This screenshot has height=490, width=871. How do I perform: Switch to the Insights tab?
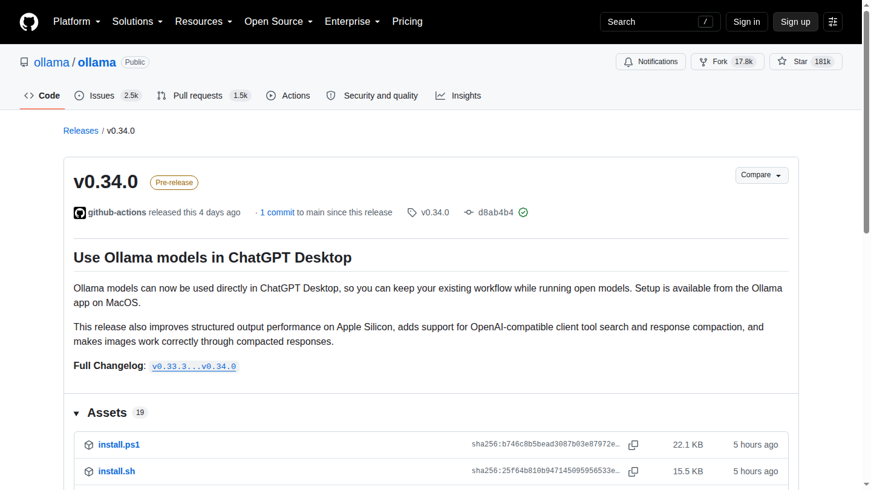point(458,96)
